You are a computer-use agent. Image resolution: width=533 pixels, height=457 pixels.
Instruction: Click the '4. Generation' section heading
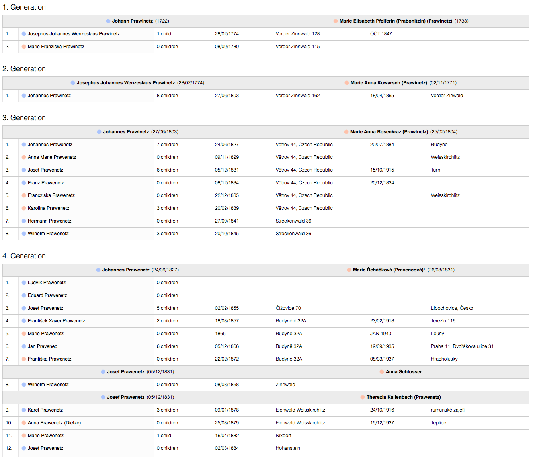pyautogui.click(x=24, y=256)
